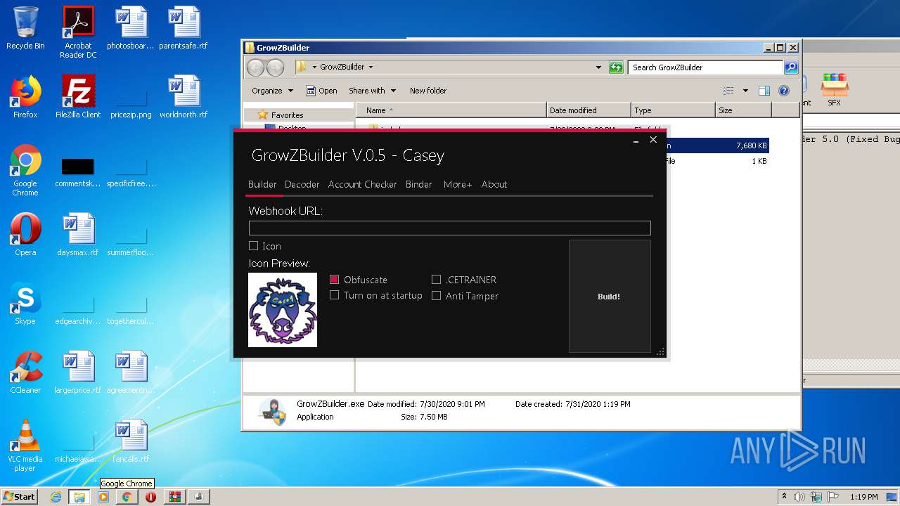Viewport: 900px width, 506px height.
Task: Click the Search GrowZBuilder field
Action: click(705, 67)
